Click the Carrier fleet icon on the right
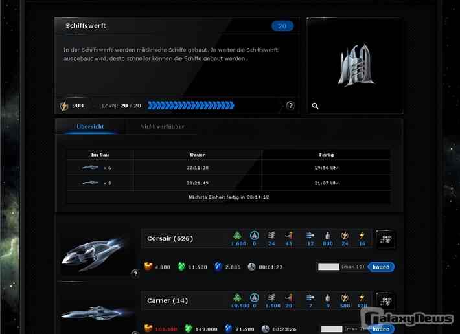 point(385,301)
